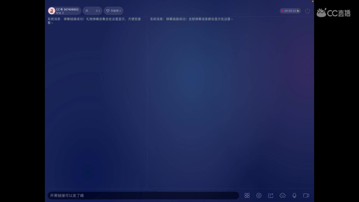Image resolution: width=359 pixels, height=202 pixels.
Task: Click the 00:00:22 stream timer
Action: pos(290,11)
